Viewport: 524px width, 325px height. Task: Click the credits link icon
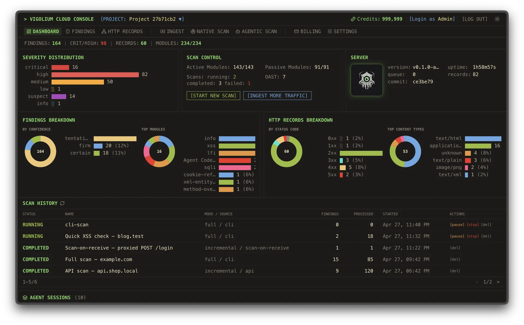pyautogui.click(x=353, y=19)
